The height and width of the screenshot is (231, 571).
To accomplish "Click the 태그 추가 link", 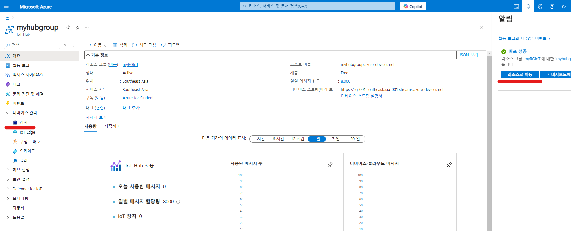I will click(x=131, y=108).
